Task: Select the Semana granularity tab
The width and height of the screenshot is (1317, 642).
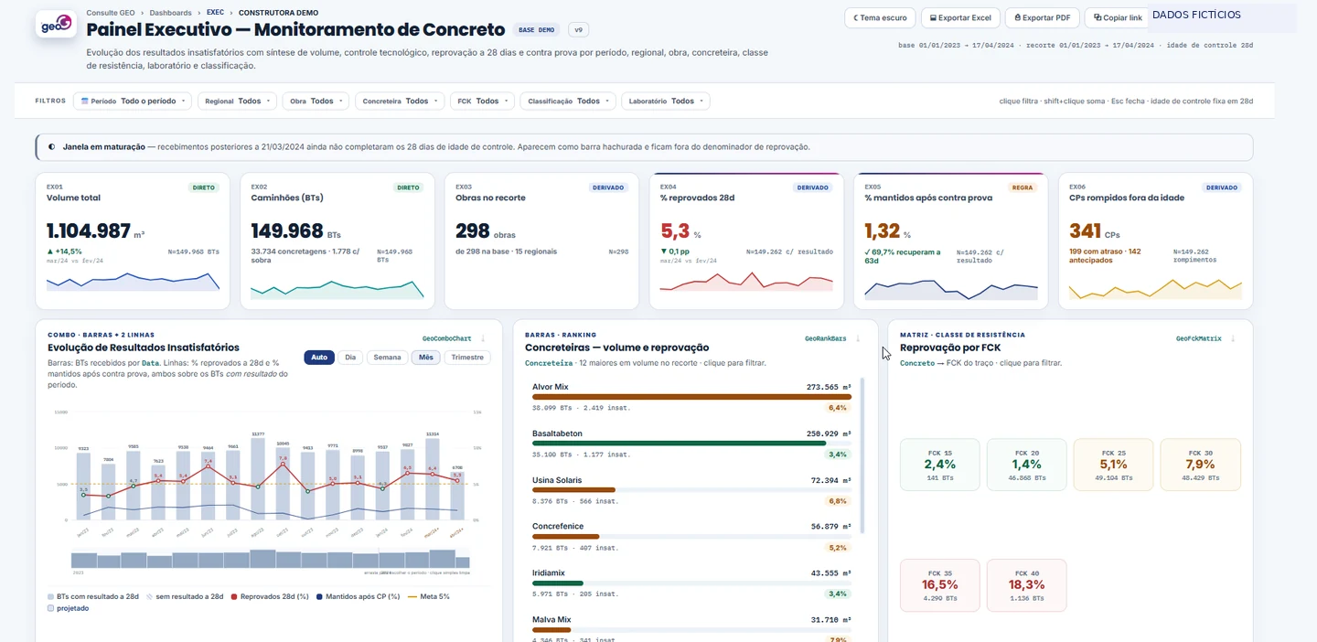Action: click(x=387, y=358)
